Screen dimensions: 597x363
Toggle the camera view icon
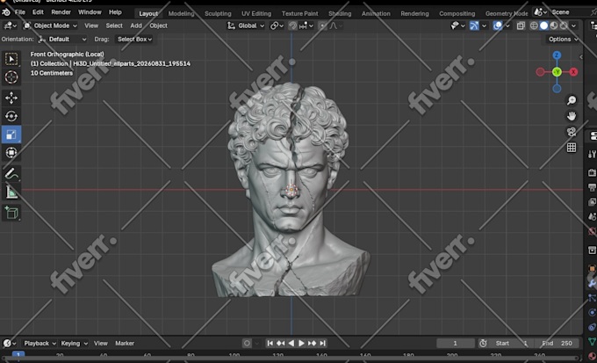tap(572, 132)
